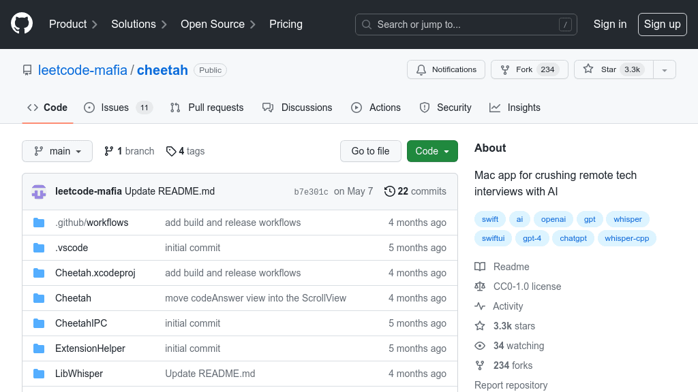
Task: Open the Pull requests tab
Action: click(x=207, y=108)
